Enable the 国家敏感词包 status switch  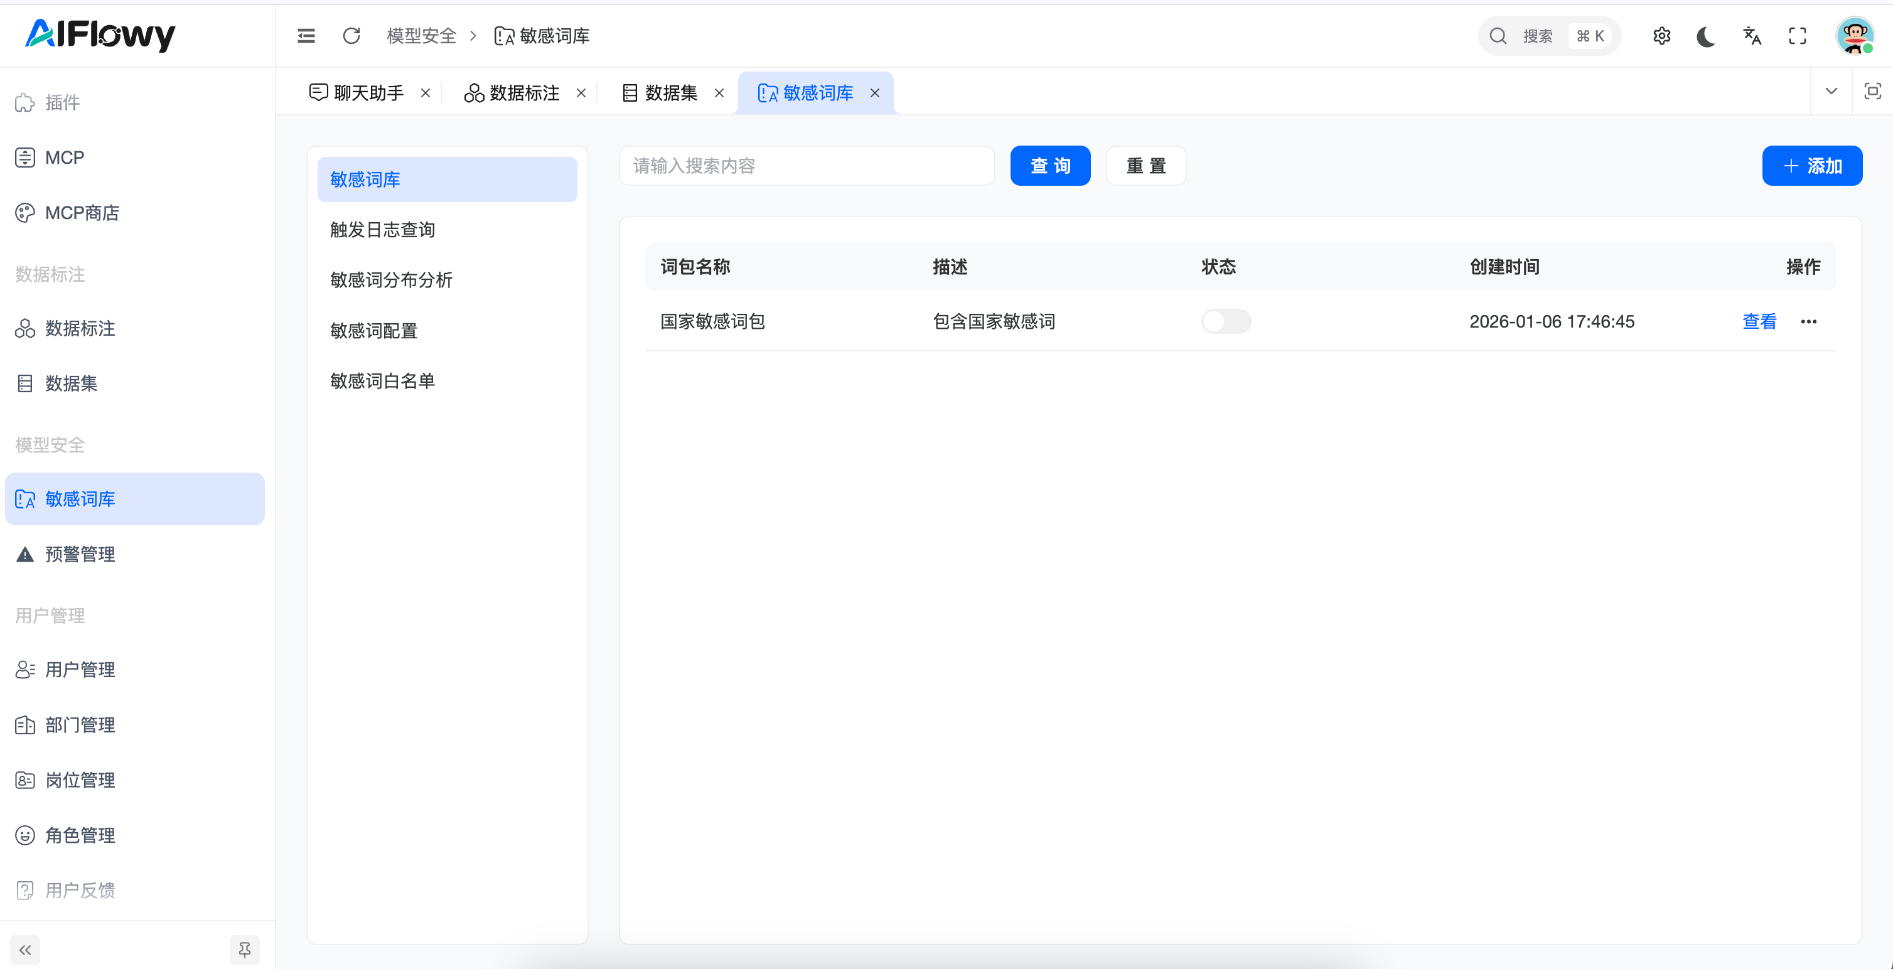(1225, 322)
